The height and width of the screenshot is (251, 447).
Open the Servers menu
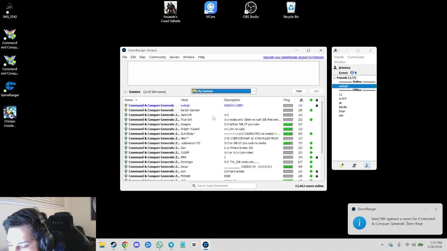(x=174, y=57)
